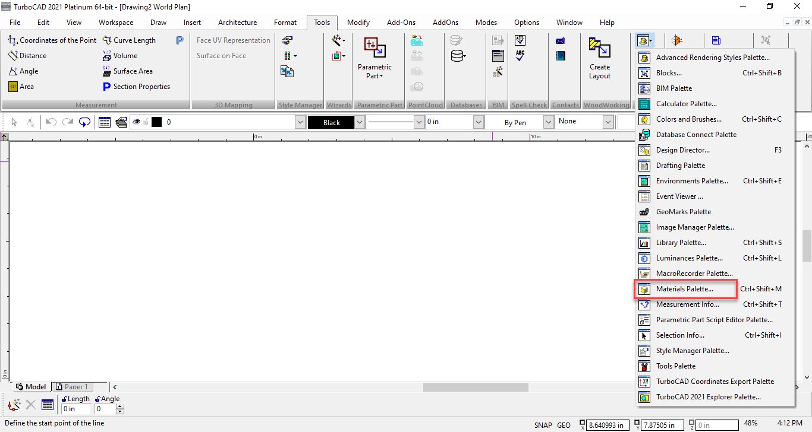Open the line style dropdown
This screenshot has width=812, height=432.
click(x=418, y=122)
